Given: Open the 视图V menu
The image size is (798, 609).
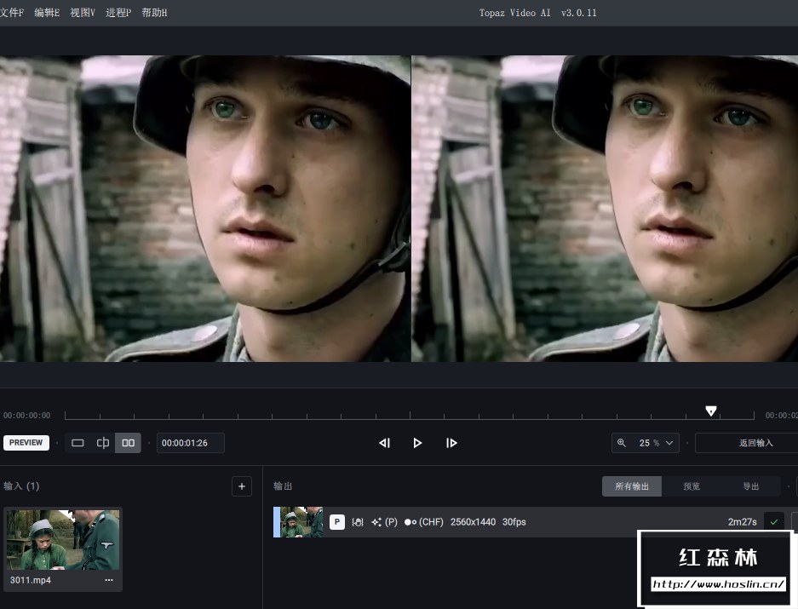Looking at the screenshot, I should [83, 13].
